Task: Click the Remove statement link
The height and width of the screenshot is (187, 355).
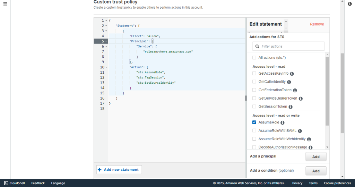Action: (x=317, y=24)
